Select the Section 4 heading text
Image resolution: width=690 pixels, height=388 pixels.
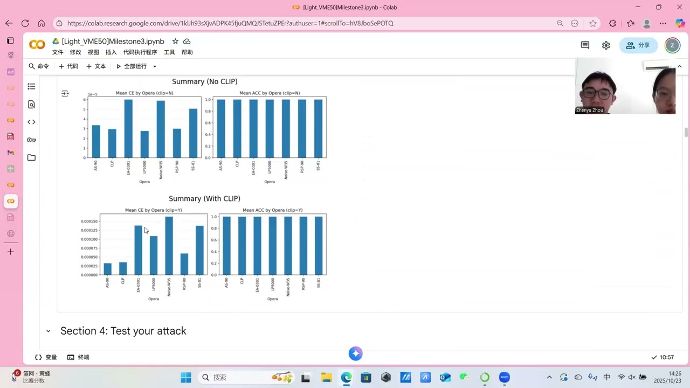(x=123, y=331)
